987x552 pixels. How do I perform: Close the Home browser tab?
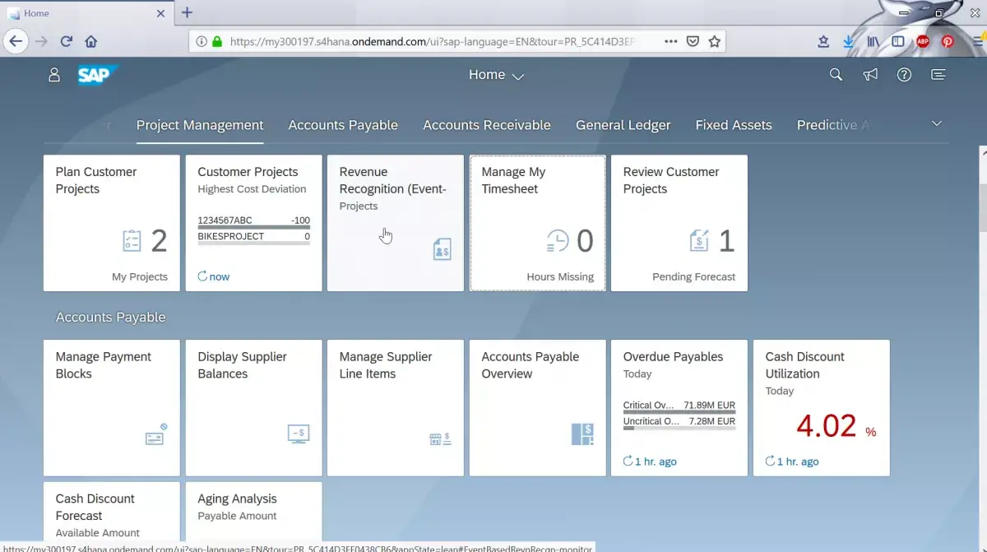161,13
